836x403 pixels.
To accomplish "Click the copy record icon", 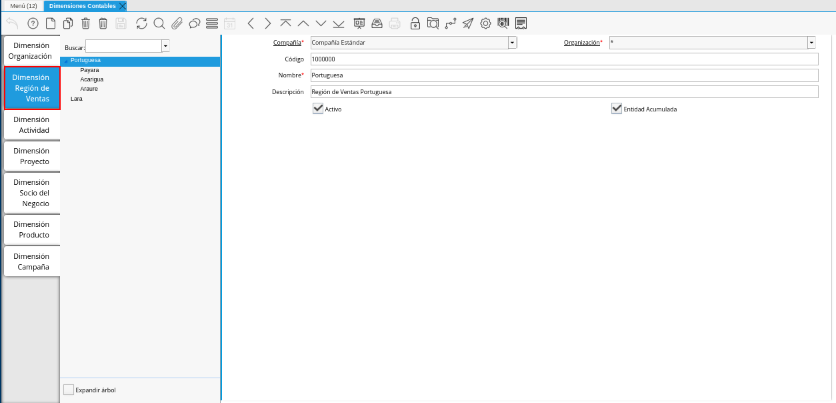I will 68,23.
